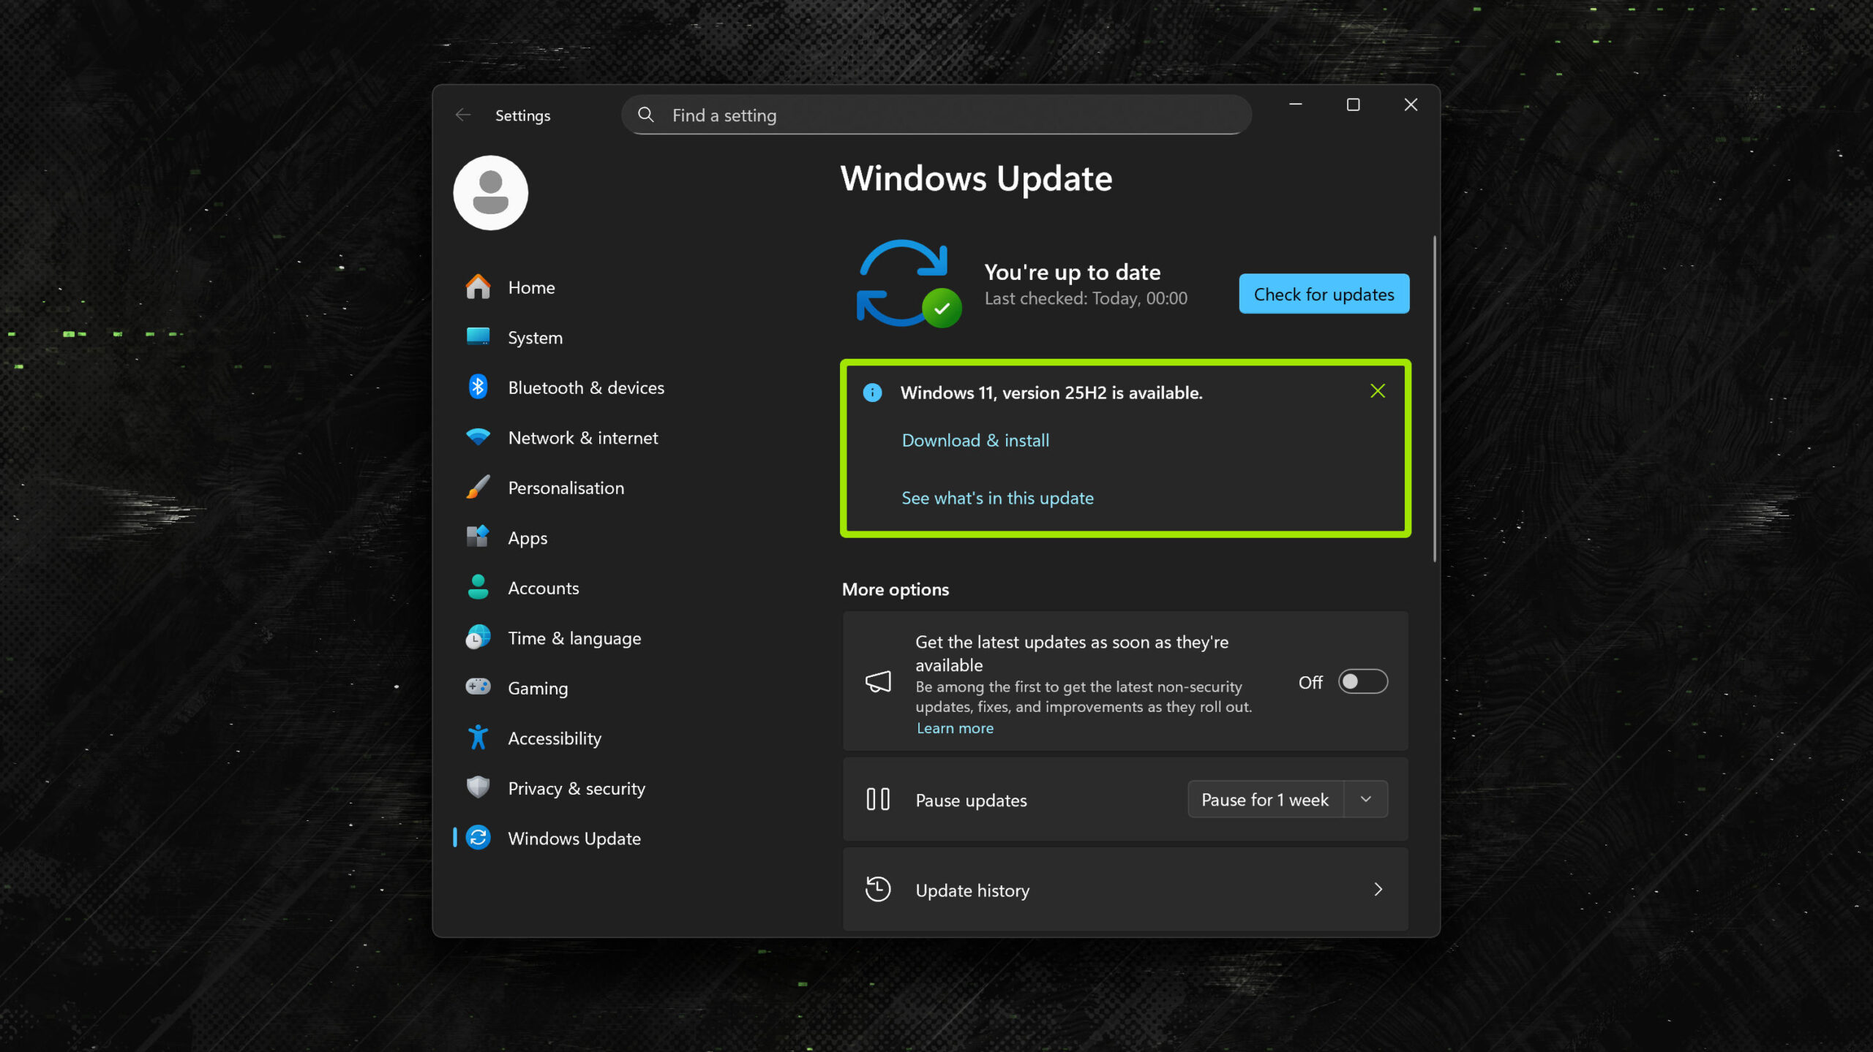Click the search magnifier icon
This screenshot has width=1873, height=1052.
(x=645, y=115)
